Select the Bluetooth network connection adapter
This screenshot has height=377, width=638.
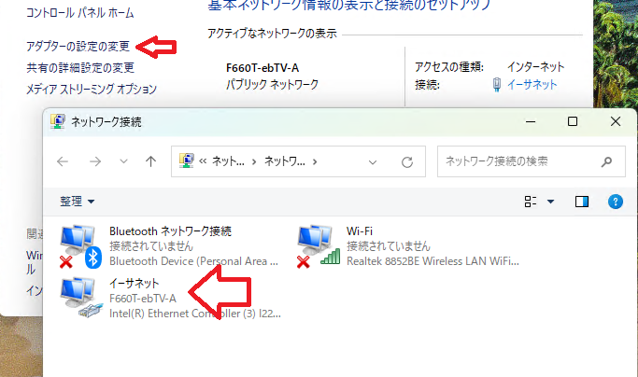(80, 245)
